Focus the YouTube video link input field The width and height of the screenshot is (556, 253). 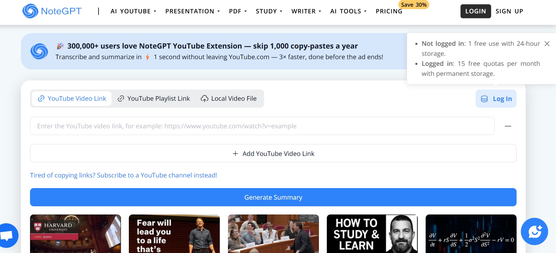(262, 126)
